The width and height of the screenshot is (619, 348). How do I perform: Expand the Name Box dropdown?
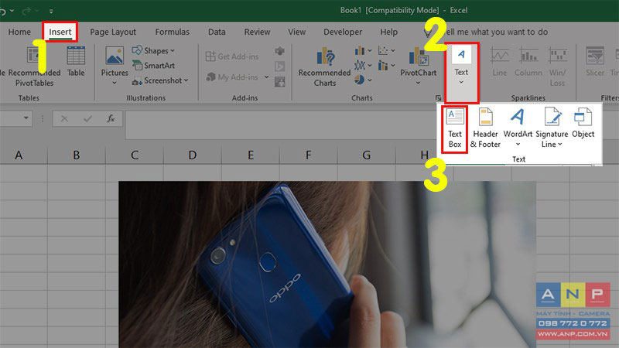(26, 118)
